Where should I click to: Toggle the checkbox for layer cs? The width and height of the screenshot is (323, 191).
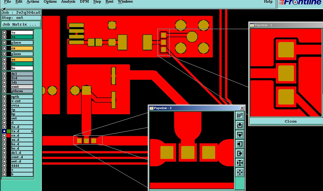[x=4, y=48]
